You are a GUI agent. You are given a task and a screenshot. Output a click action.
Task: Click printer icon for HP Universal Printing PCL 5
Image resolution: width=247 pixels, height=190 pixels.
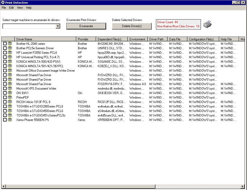(x=10, y=57)
